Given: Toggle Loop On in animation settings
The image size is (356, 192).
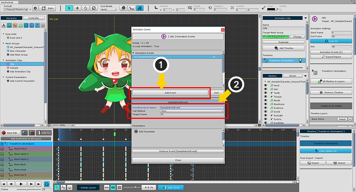Looking at the screenshot, I should click(331, 41).
